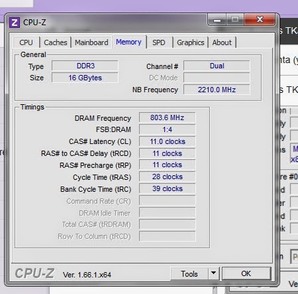
Task: Click the empty DRAM Idle Timer field
Action: [x=168, y=213]
